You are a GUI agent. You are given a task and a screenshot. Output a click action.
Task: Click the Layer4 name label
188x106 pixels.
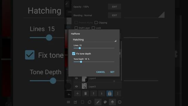92,78
